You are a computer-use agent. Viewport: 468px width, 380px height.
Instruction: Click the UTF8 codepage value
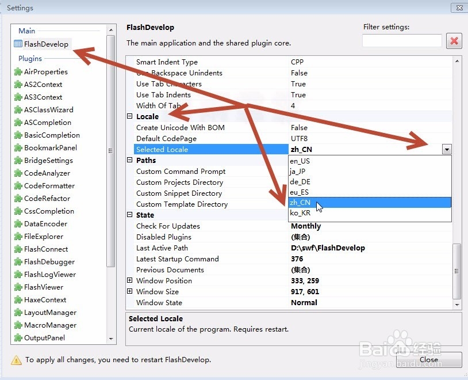click(299, 138)
